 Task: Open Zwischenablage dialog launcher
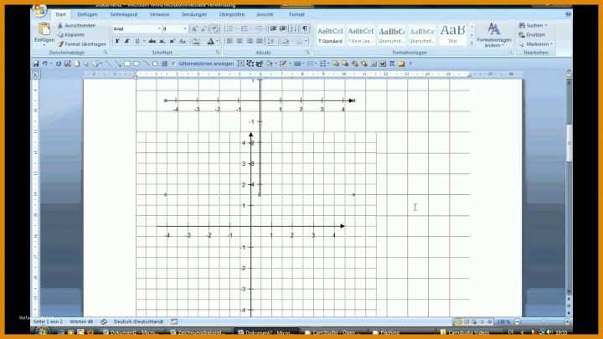coord(105,52)
